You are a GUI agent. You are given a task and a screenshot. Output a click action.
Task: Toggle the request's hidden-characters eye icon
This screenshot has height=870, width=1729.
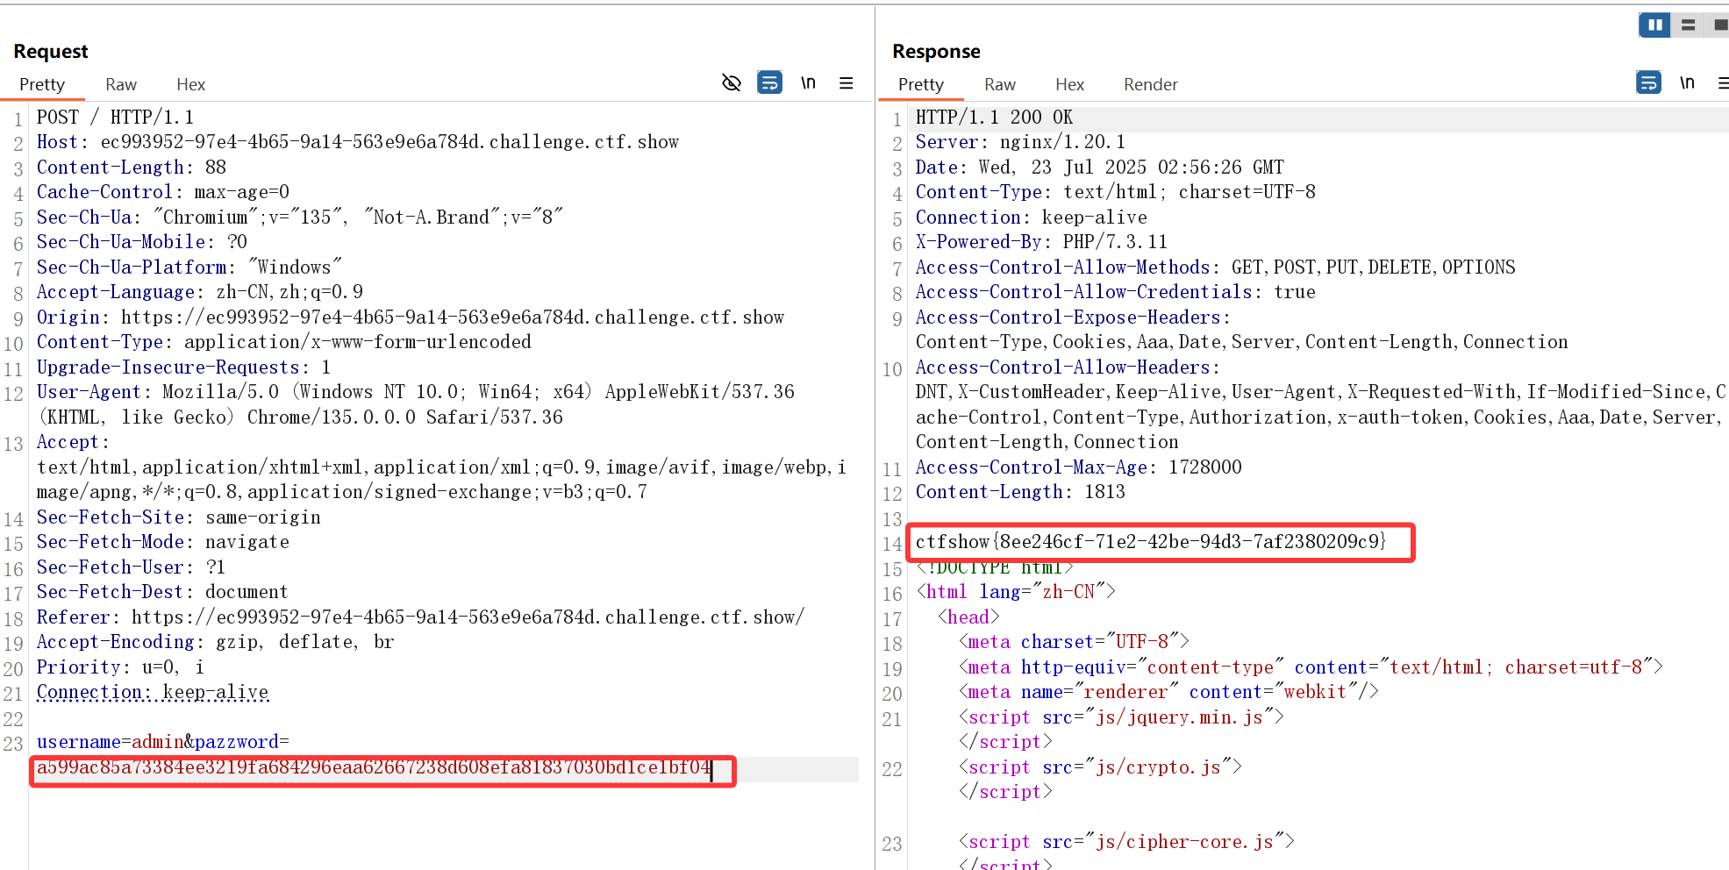click(731, 82)
